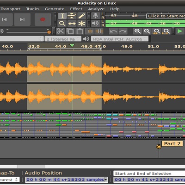Start recording with Record button
Screen dimensions: 185x185
click(x=43, y=19)
